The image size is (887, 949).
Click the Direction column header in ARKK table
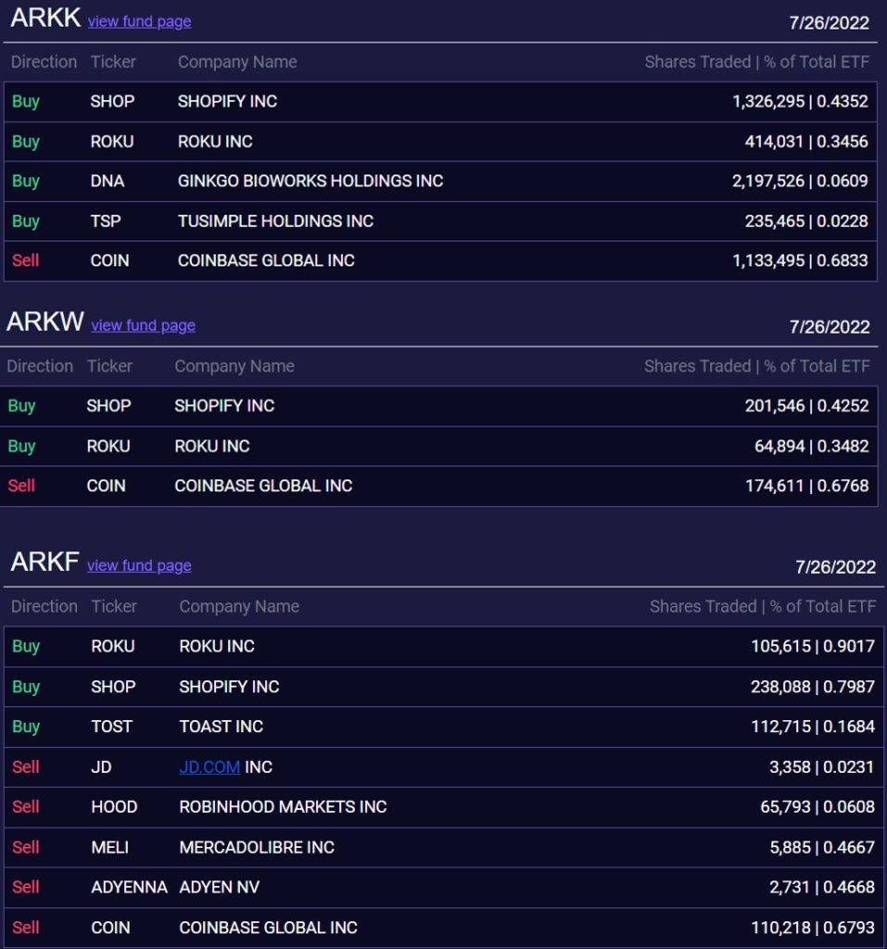44,62
